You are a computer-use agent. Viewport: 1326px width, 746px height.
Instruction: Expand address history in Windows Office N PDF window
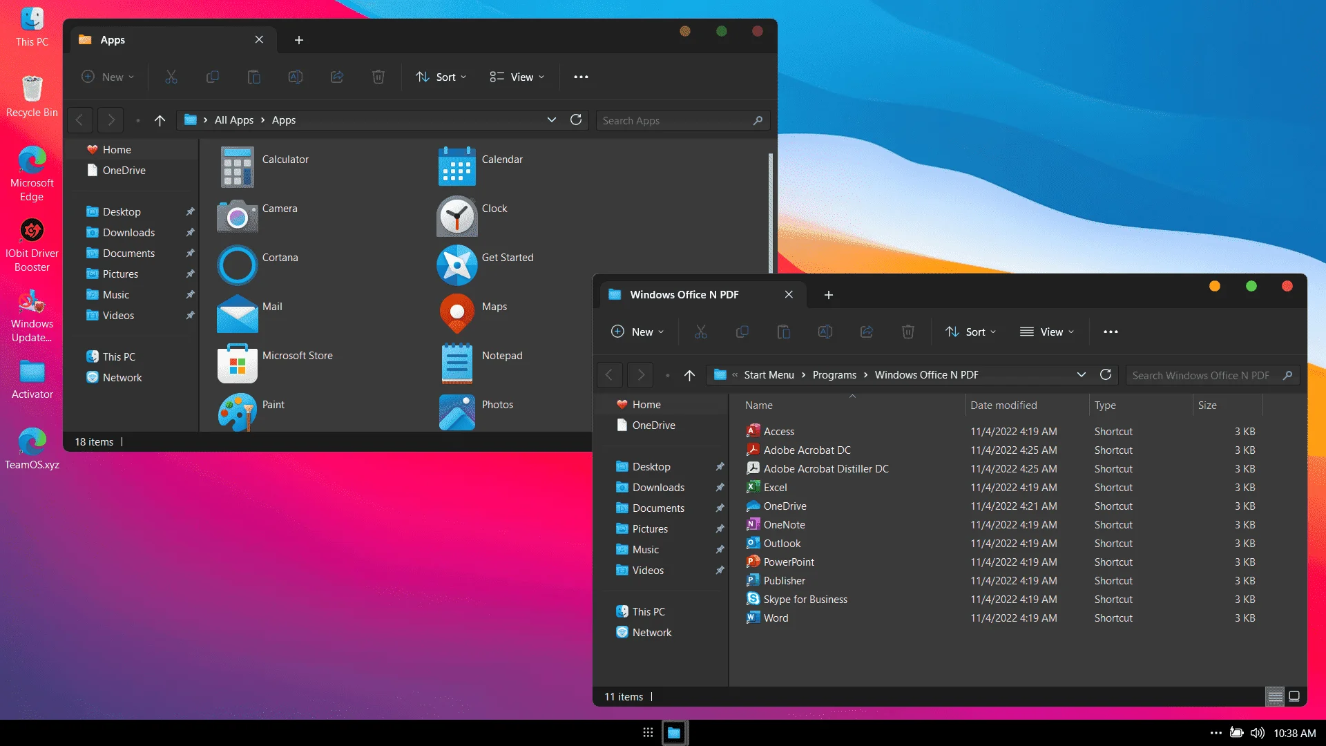point(1082,374)
